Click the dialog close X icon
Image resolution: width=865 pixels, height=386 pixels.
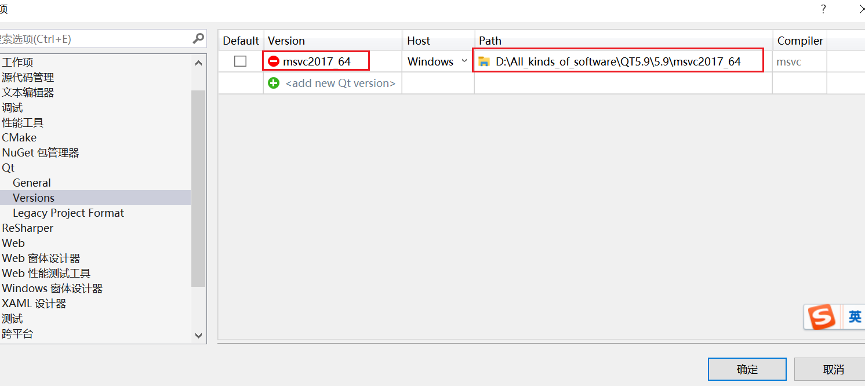tap(862, 9)
